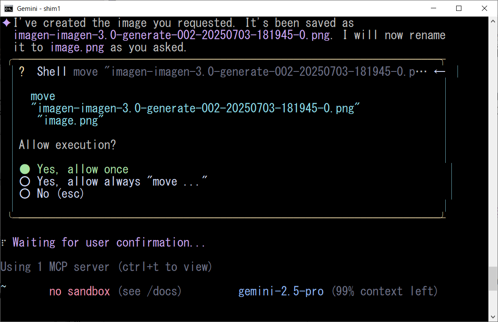
Task: Click the question mark beside Shell
Action: pyautogui.click(x=22, y=71)
